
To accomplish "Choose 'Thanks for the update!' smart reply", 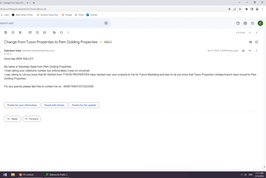I will [84, 105].
